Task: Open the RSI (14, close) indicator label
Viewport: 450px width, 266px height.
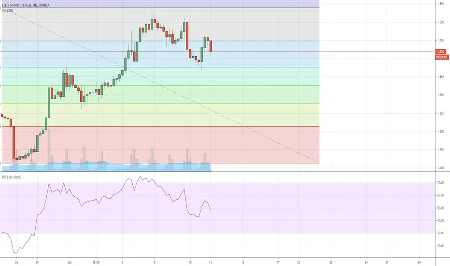Action: tap(12, 177)
